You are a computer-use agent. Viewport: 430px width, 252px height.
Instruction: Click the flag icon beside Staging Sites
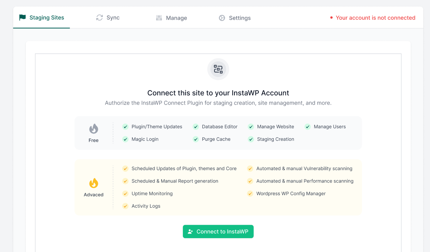(x=22, y=18)
